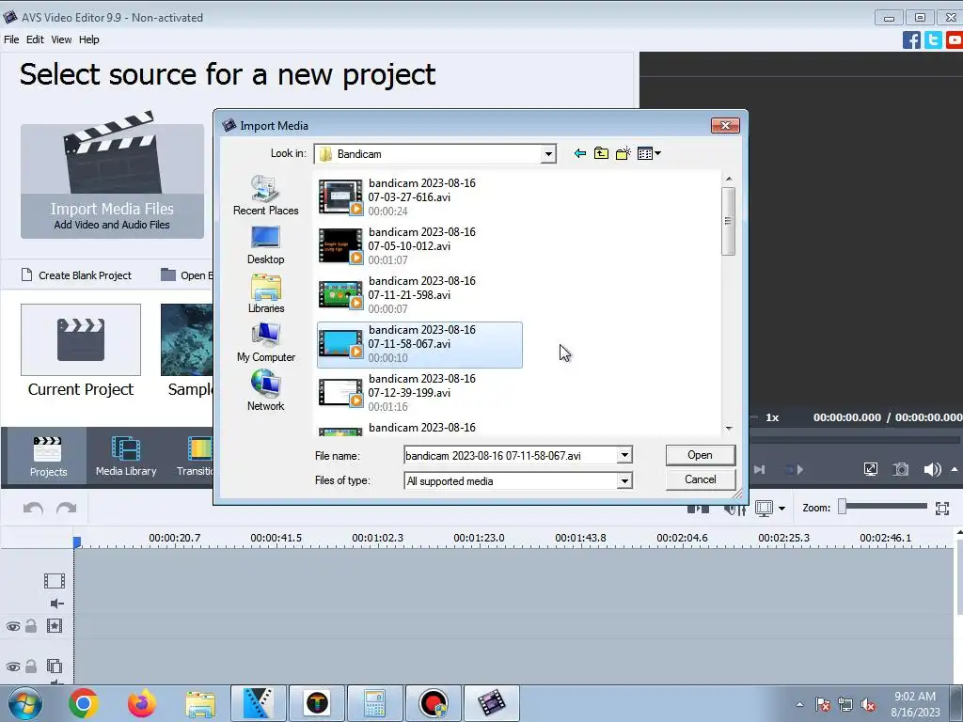Select bandicam 07-05-10-012.avi file
Screen dimensions: 963x722
[420, 246]
